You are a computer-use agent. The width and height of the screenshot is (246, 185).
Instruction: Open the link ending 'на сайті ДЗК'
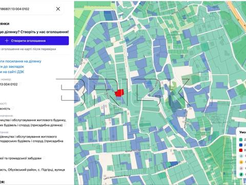(12, 72)
